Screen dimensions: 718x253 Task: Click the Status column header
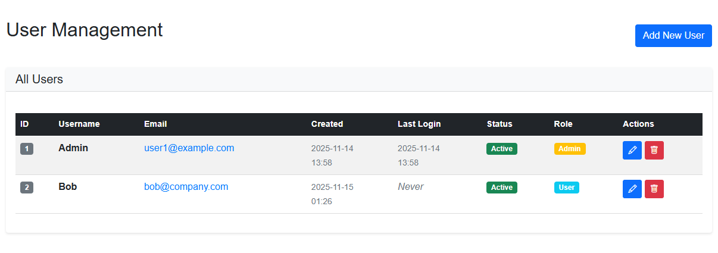[x=499, y=124]
